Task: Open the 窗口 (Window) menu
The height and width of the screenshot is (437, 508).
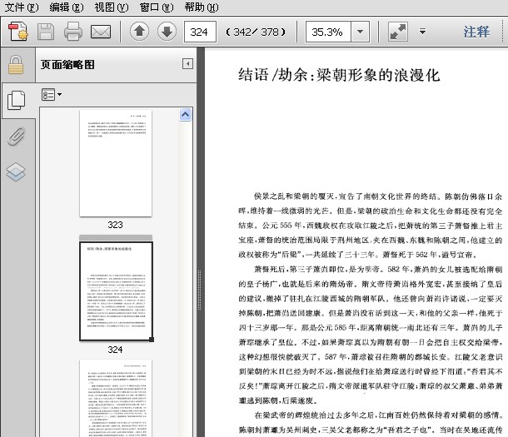Action: pos(157,7)
